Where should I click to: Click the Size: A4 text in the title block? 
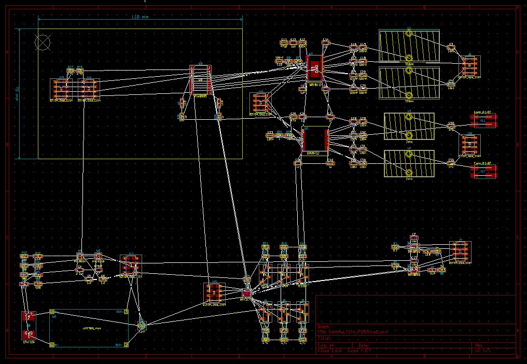click(x=326, y=345)
